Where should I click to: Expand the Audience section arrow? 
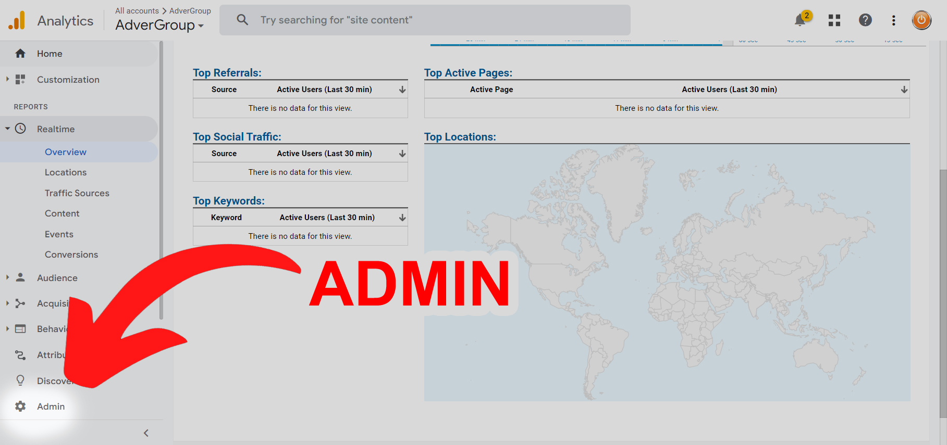click(x=7, y=277)
